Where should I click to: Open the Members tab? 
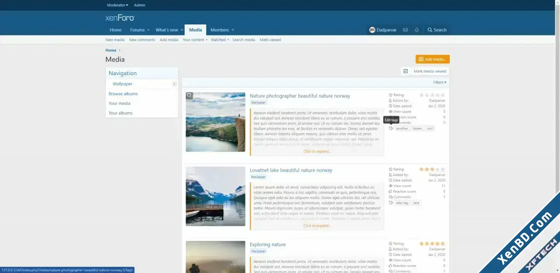click(x=220, y=30)
